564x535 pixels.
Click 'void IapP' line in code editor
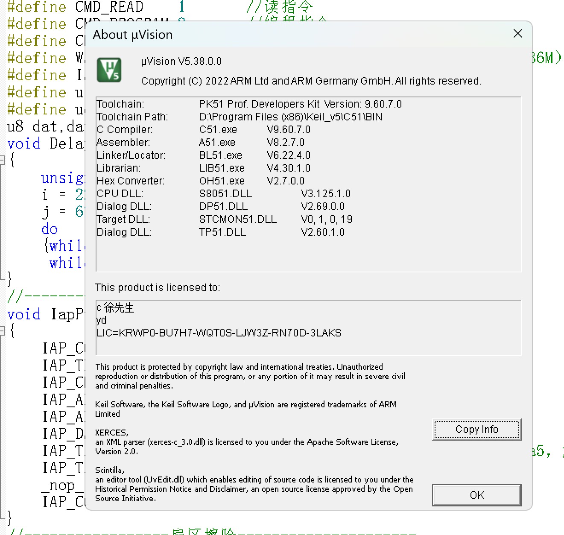click(x=46, y=314)
